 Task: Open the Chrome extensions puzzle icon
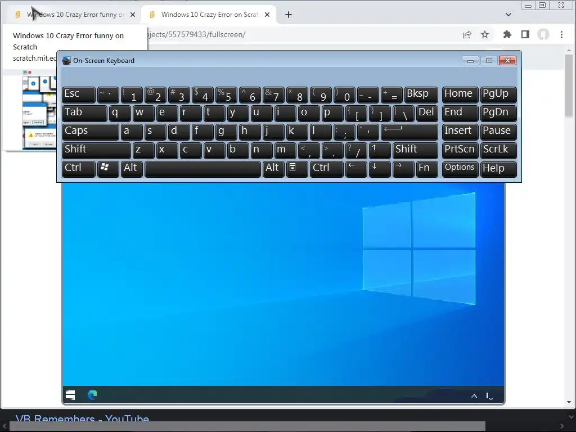507,34
